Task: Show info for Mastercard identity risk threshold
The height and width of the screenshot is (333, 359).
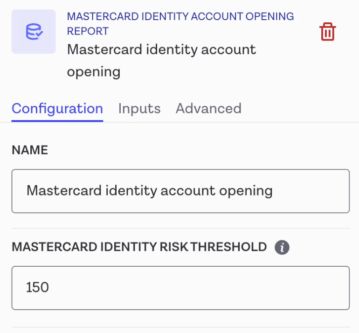Action: click(282, 247)
